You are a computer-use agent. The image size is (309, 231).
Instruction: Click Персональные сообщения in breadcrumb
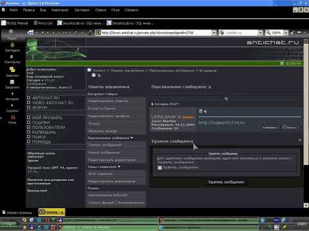tap(172, 71)
